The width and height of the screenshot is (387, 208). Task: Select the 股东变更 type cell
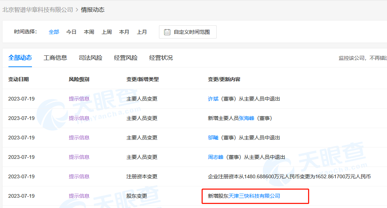coord(137,196)
